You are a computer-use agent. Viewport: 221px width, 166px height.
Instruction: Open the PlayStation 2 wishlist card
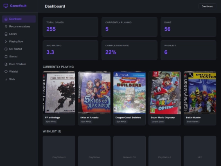pyautogui.click(x=165, y=151)
